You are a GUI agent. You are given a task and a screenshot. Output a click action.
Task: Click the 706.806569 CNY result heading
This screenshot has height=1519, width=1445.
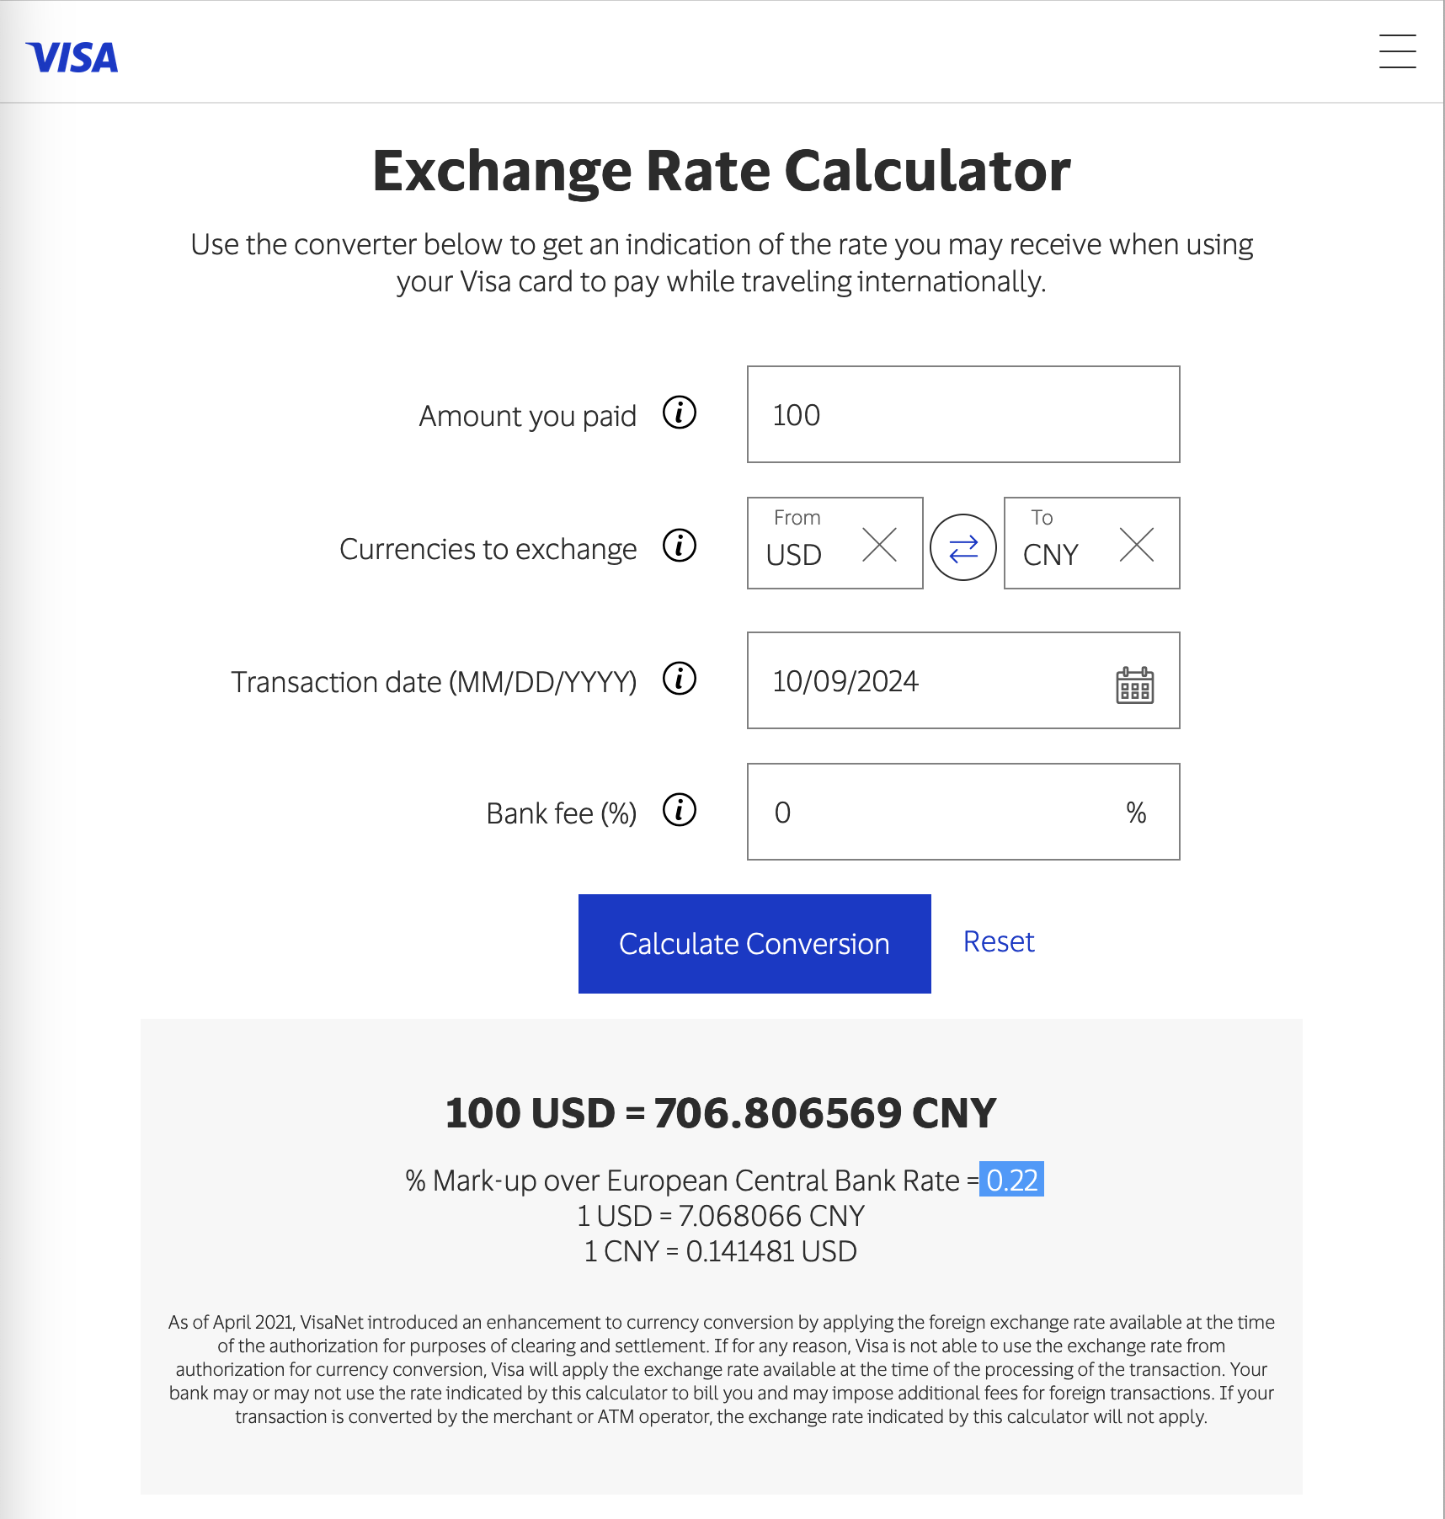pyautogui.click(x=721, y=1112)
